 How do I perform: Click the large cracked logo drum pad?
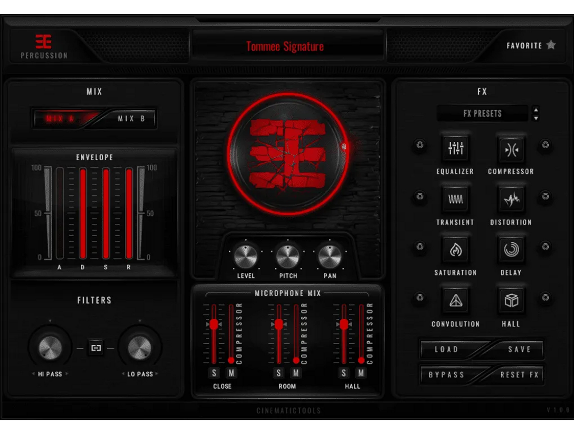point(287,154)
